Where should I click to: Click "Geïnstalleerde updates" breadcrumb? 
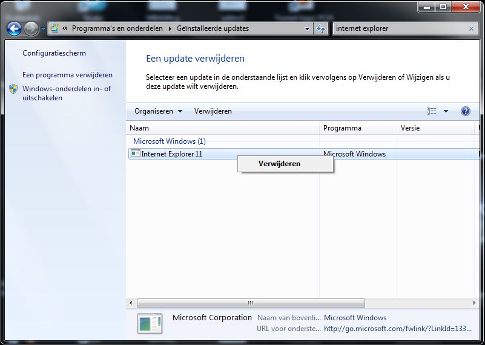pyautogui.click(x=213, y=28)
